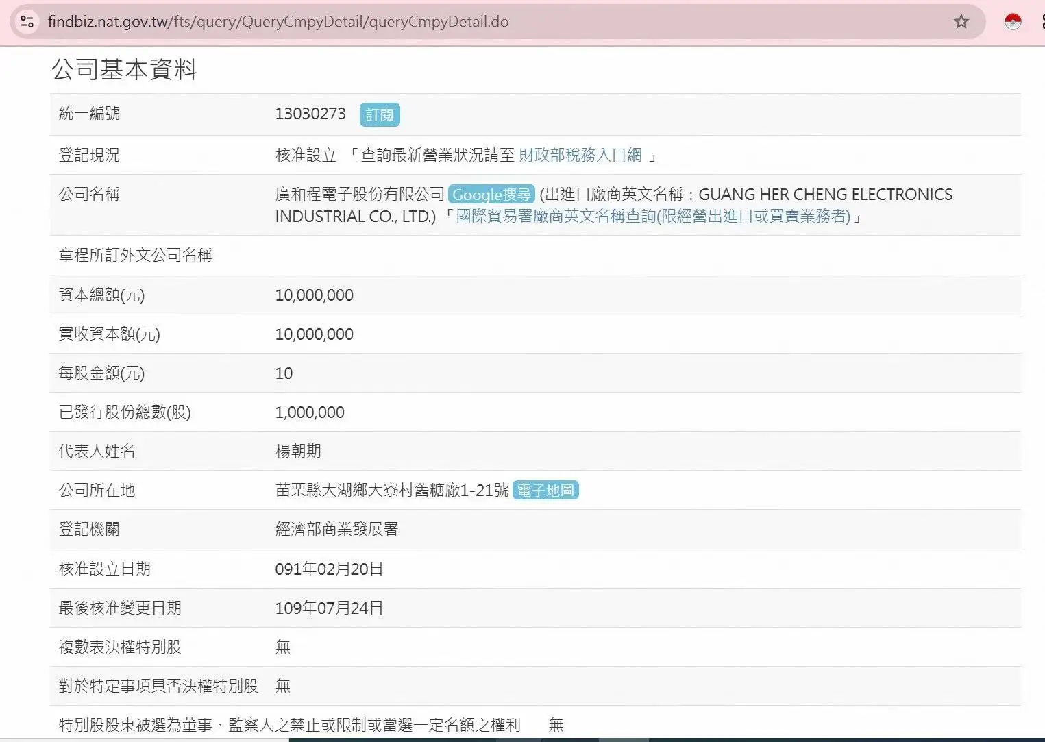
Task: Click the site information icon in address bar
Action: pyautogui.click(x=27, y=21)
